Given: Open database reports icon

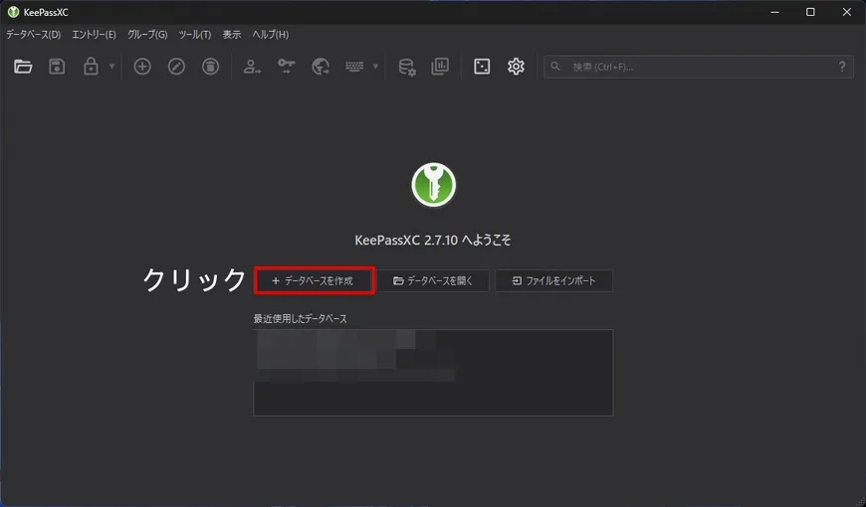Looking at the screenshot, I should (x=440, y=67).
